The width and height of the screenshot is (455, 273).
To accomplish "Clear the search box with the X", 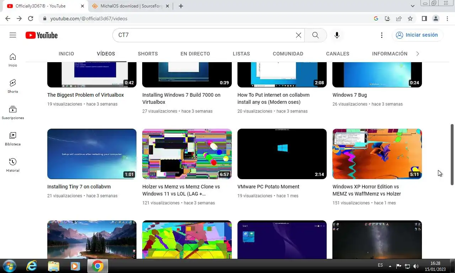I will point(299,35).
